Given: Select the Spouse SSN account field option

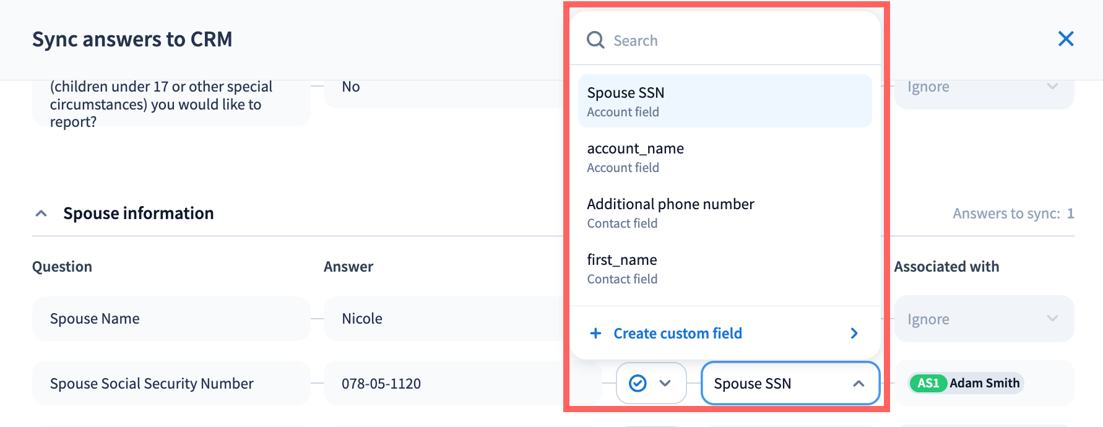Looking at the screenshot, I should click(x=724, y=101).
